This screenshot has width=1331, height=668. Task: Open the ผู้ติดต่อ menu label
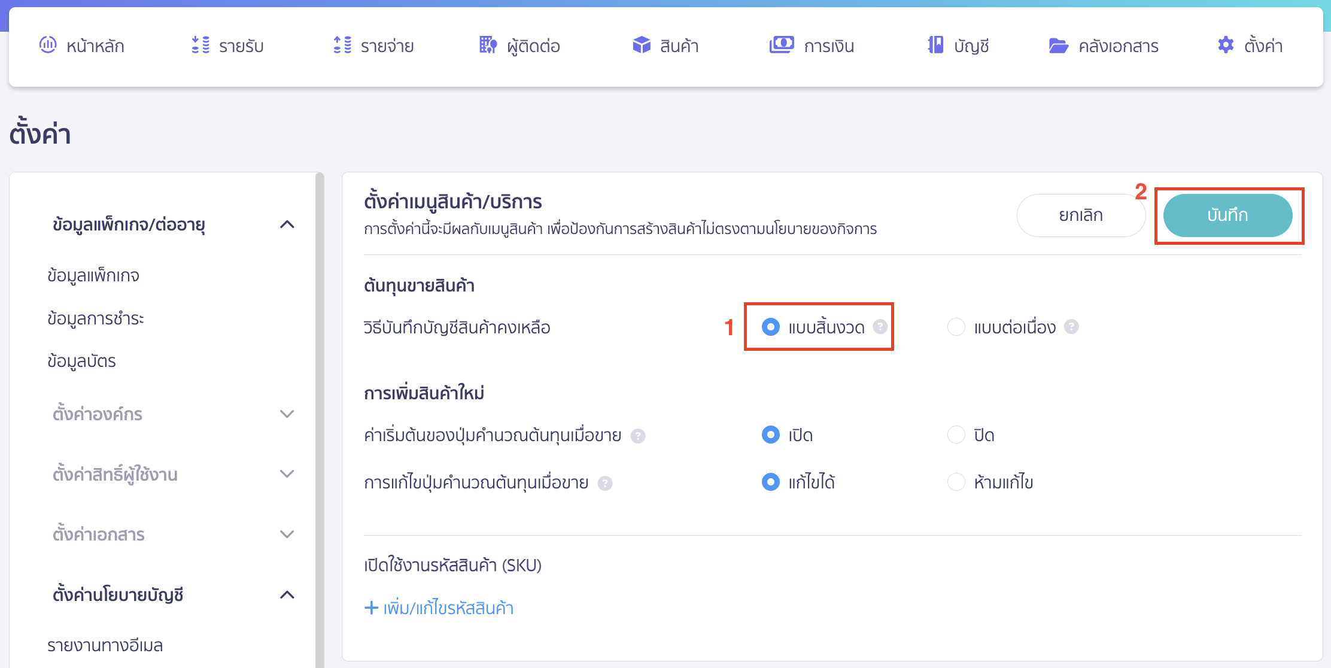coord(533,46)
